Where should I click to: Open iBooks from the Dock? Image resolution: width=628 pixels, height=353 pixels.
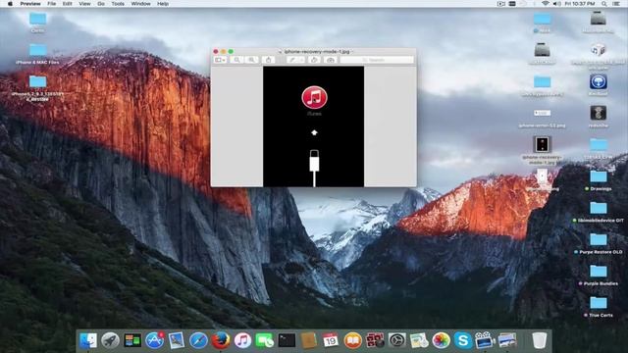coord(353,340)
